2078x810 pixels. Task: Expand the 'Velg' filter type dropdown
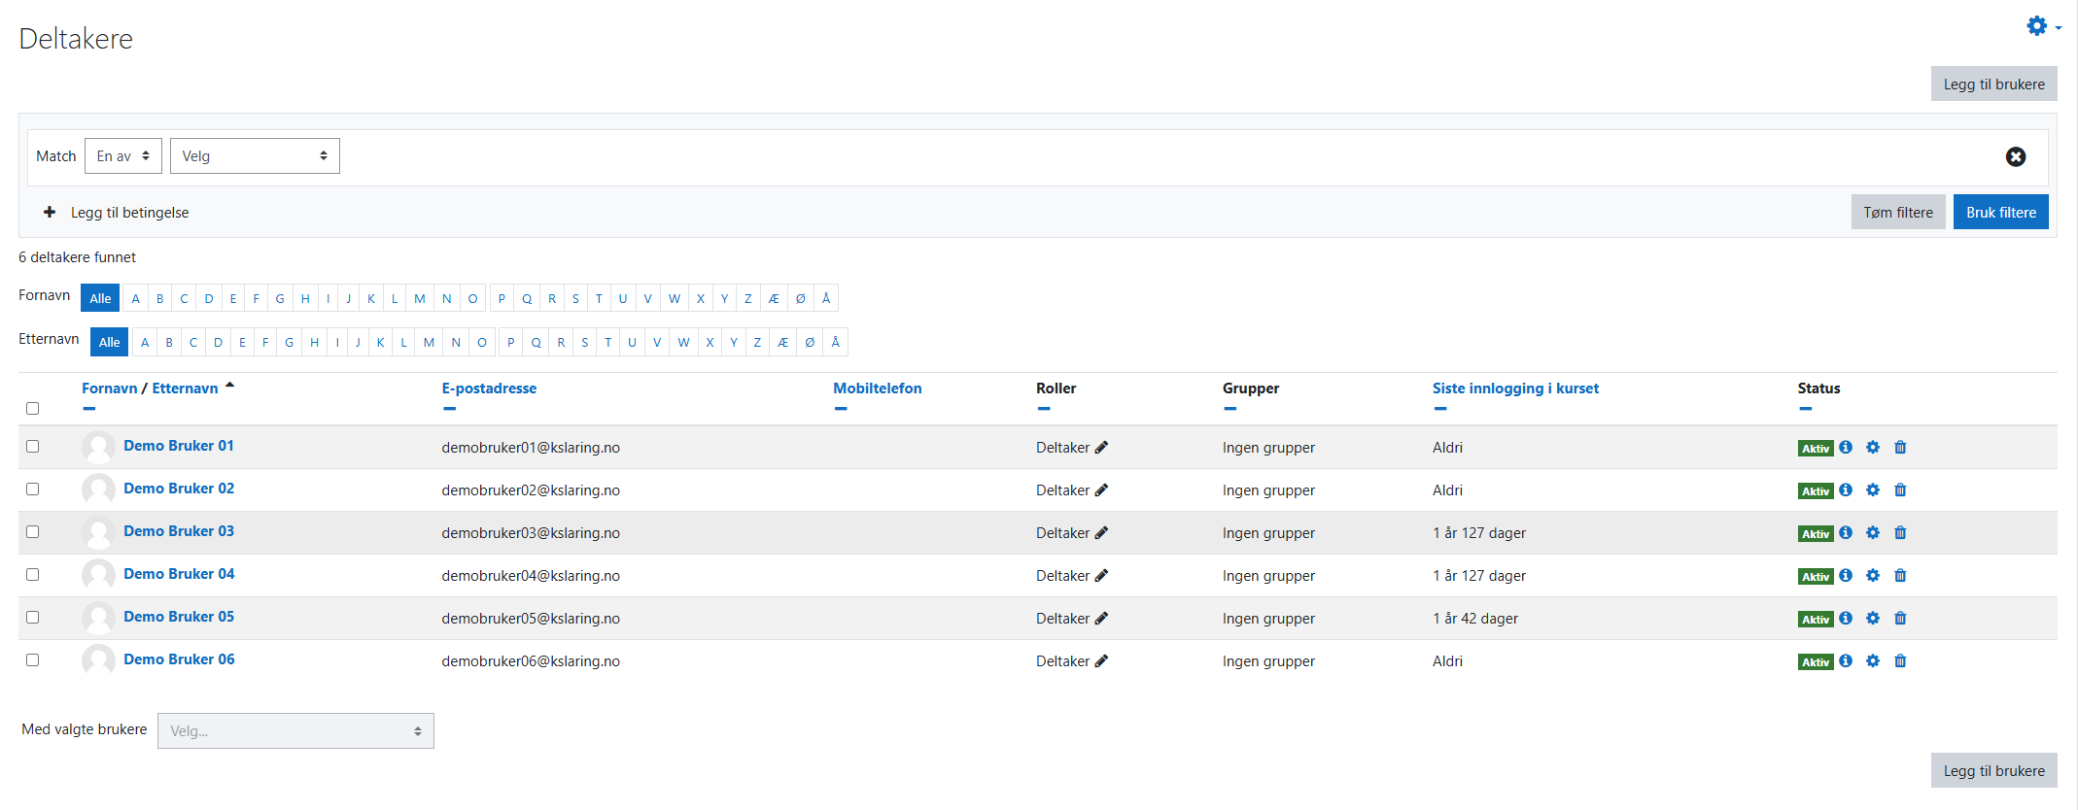tap(255, 156)
